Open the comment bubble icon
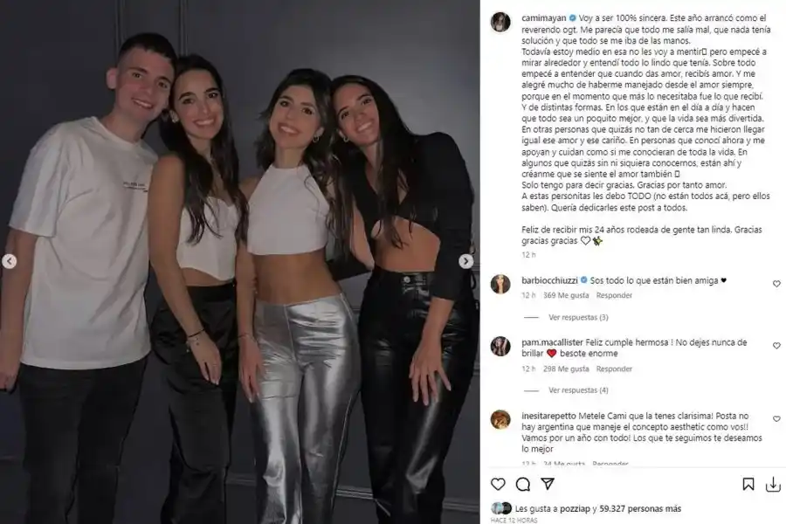The height and width of the screenshot is (524, 786). [x=523, y=484]
